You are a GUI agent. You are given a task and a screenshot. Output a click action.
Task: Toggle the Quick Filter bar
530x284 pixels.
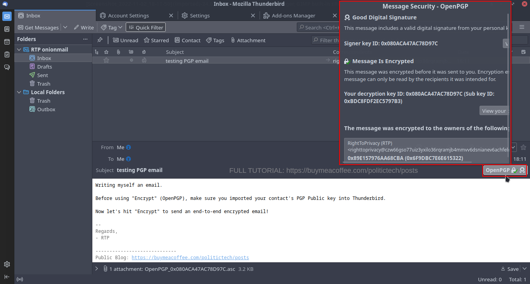point(145,28)
